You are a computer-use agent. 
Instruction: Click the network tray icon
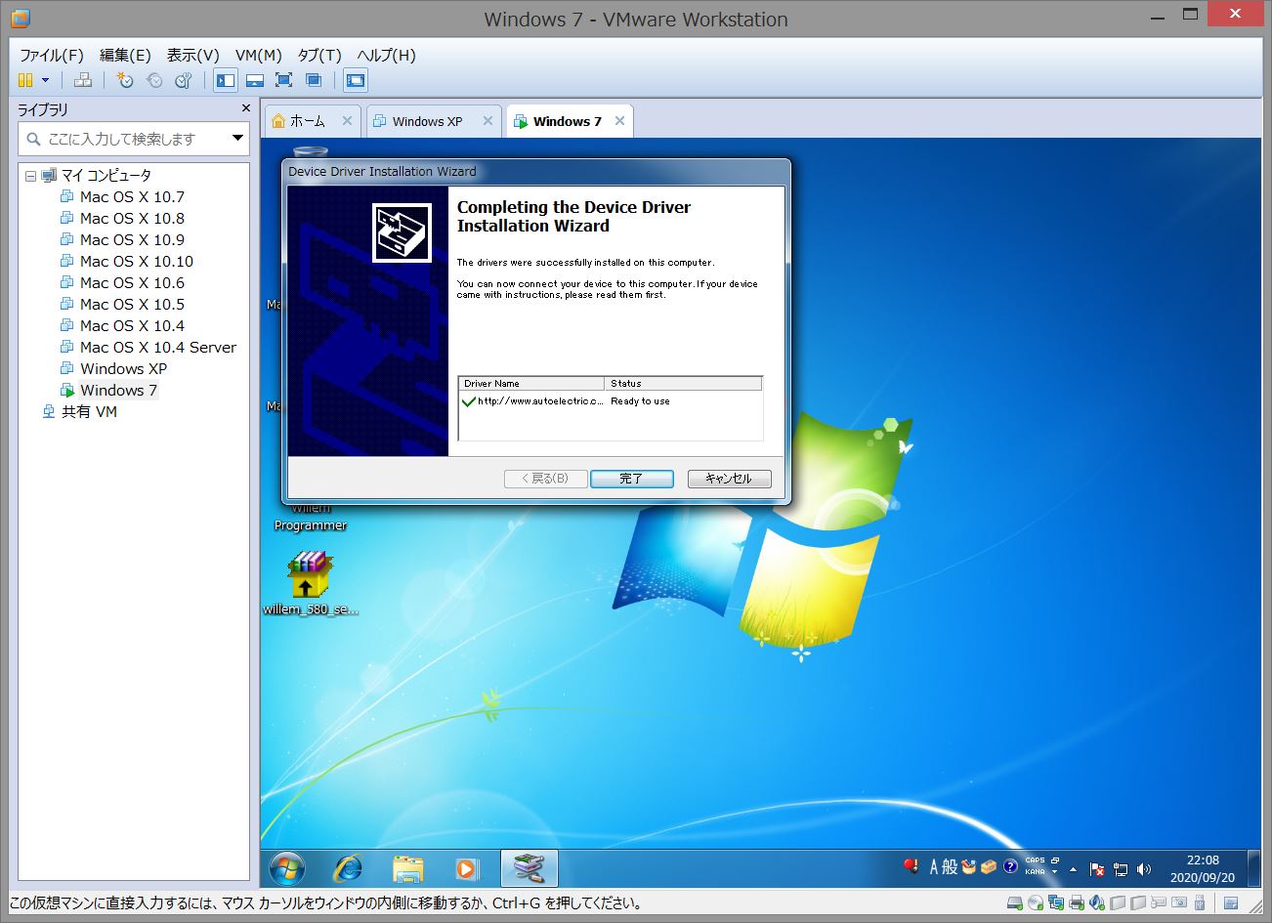point(1121,868)
